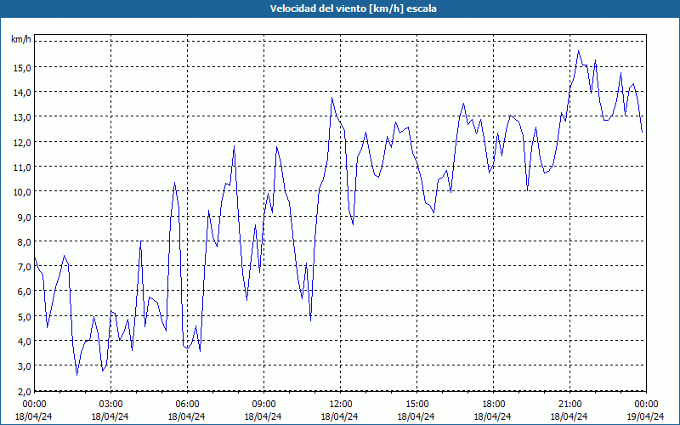
Task: Click the 03:00 time label
Action: click(111, 405)
